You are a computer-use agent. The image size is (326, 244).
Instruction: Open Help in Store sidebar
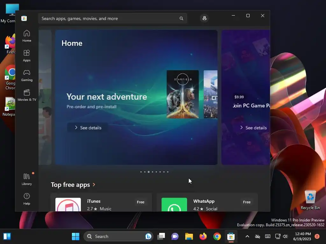coord(27,199)
